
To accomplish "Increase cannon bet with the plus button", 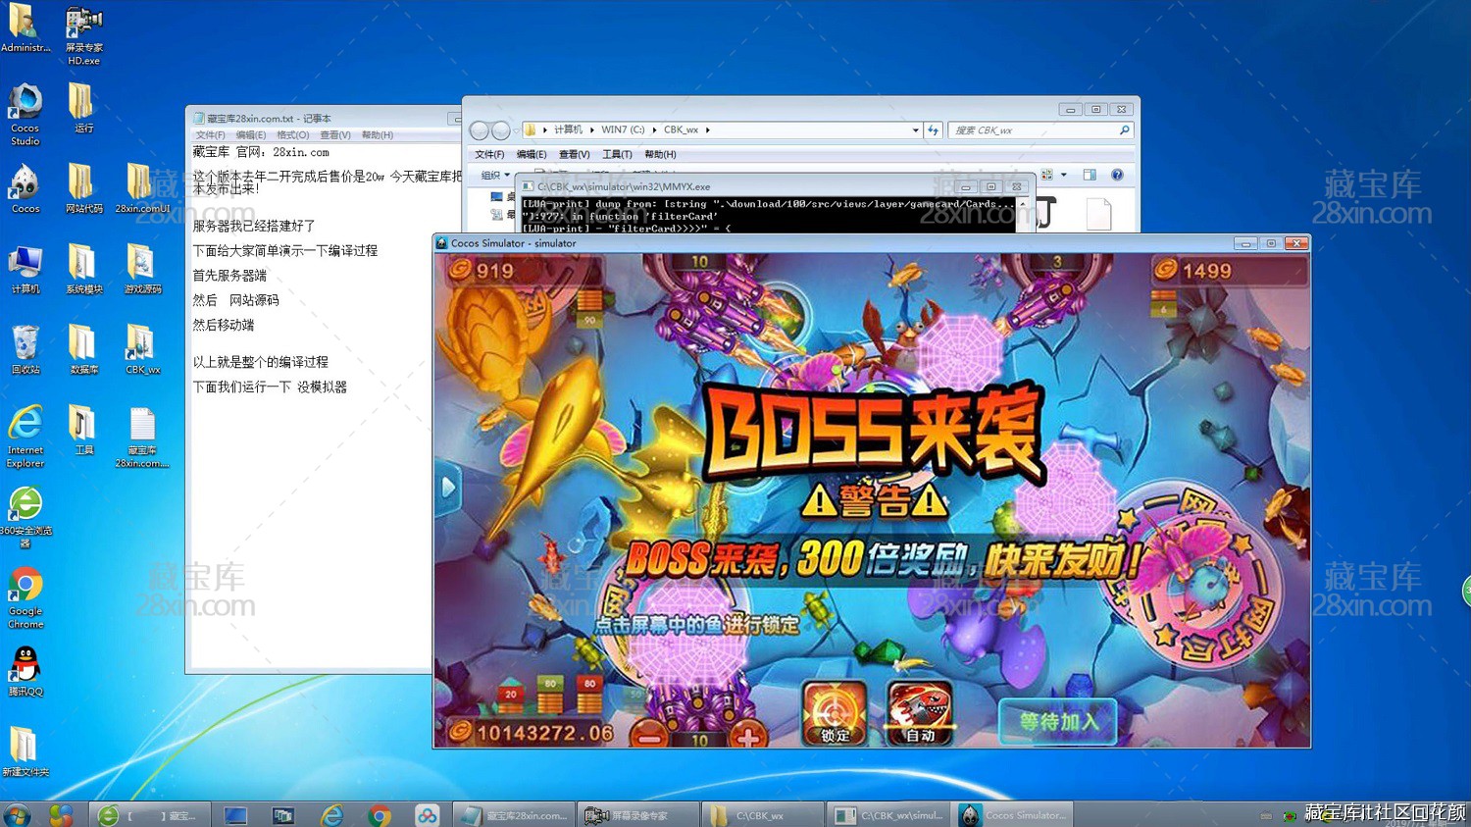I will click(x=747, y=735).
